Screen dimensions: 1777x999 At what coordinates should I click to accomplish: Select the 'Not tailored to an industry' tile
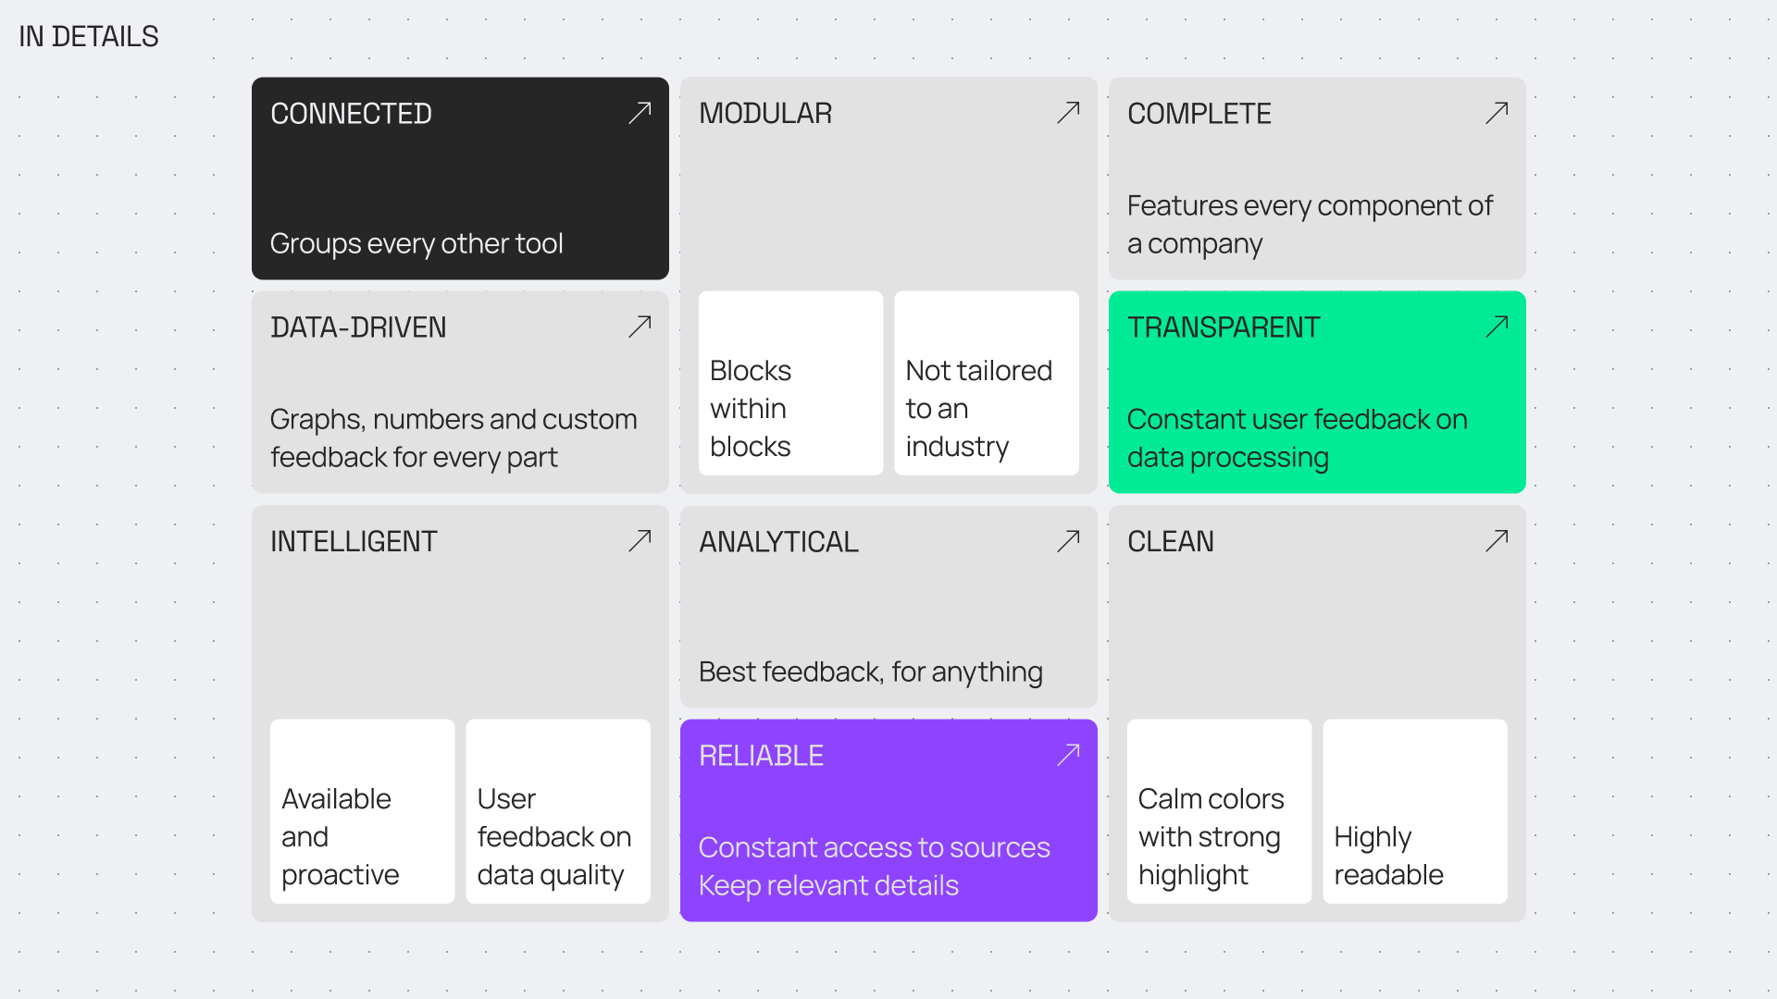pyautogui.click(x=987, y=384)
